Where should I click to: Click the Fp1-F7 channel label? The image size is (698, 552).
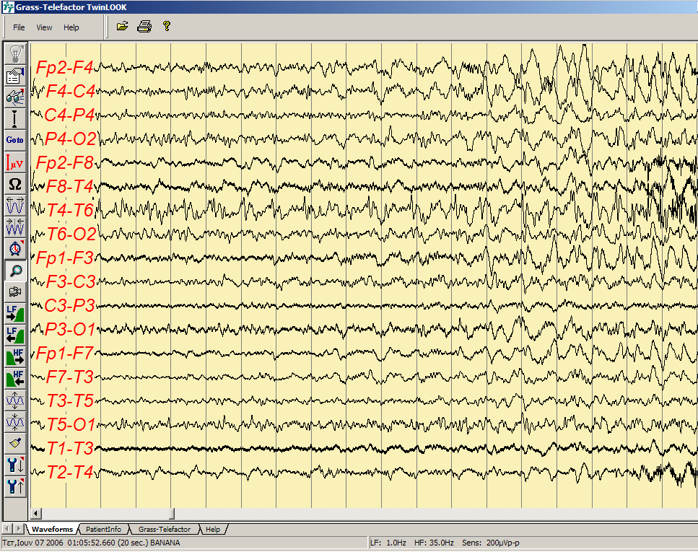point(65,353)
